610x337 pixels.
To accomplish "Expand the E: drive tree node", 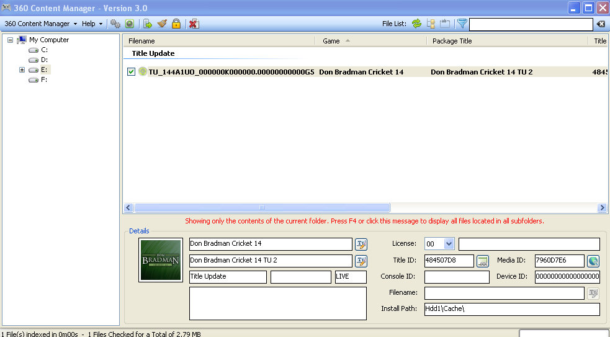I will (x=22, y=70).
